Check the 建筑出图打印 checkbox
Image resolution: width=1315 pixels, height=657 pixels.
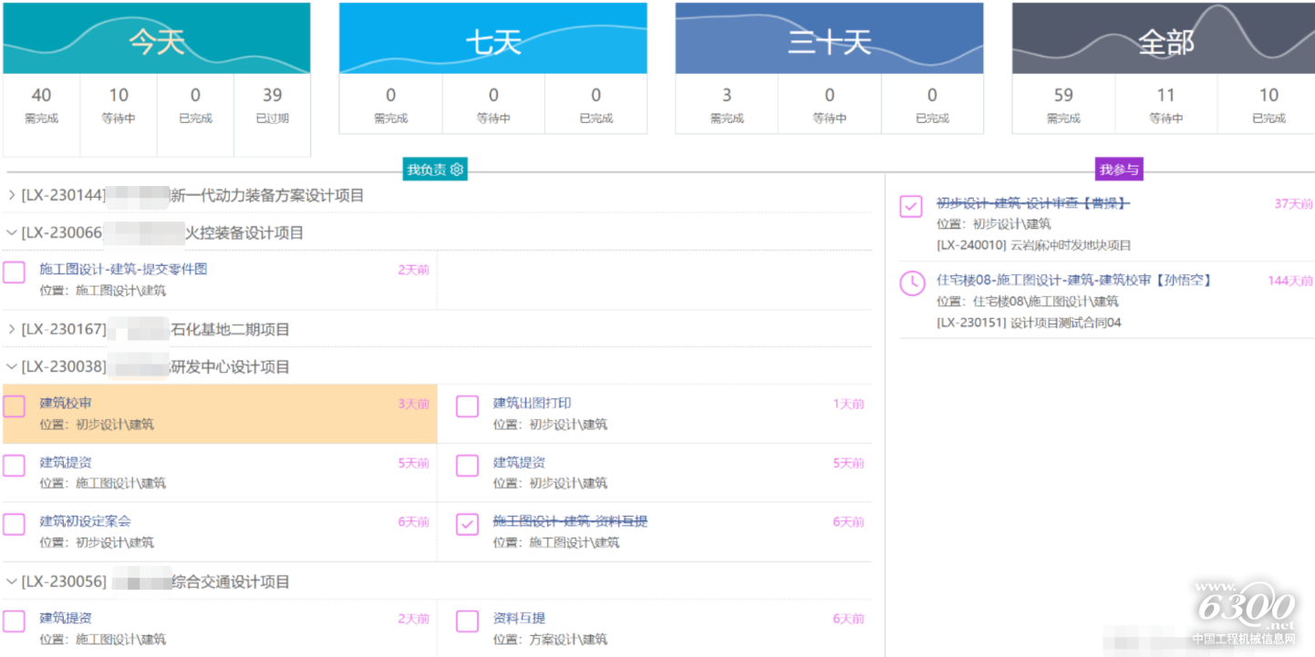(x=467, y=405)
